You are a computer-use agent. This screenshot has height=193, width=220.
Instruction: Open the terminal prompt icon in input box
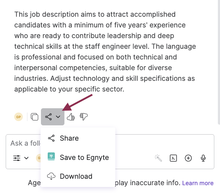173,158
